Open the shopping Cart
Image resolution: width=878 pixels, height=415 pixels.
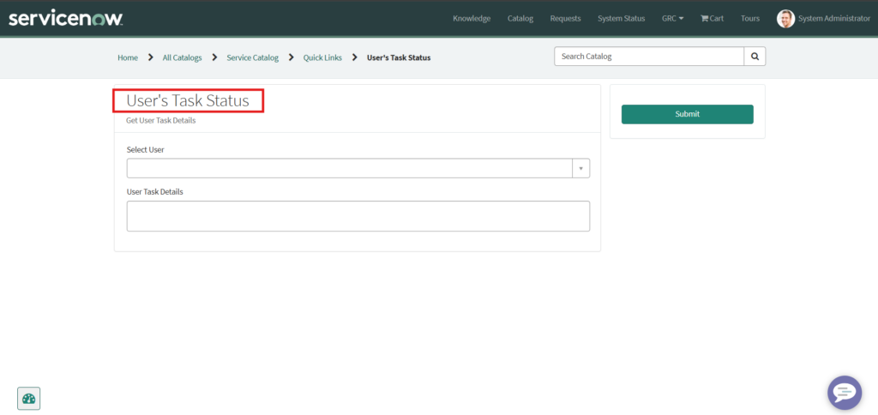(x=712, y=19)
